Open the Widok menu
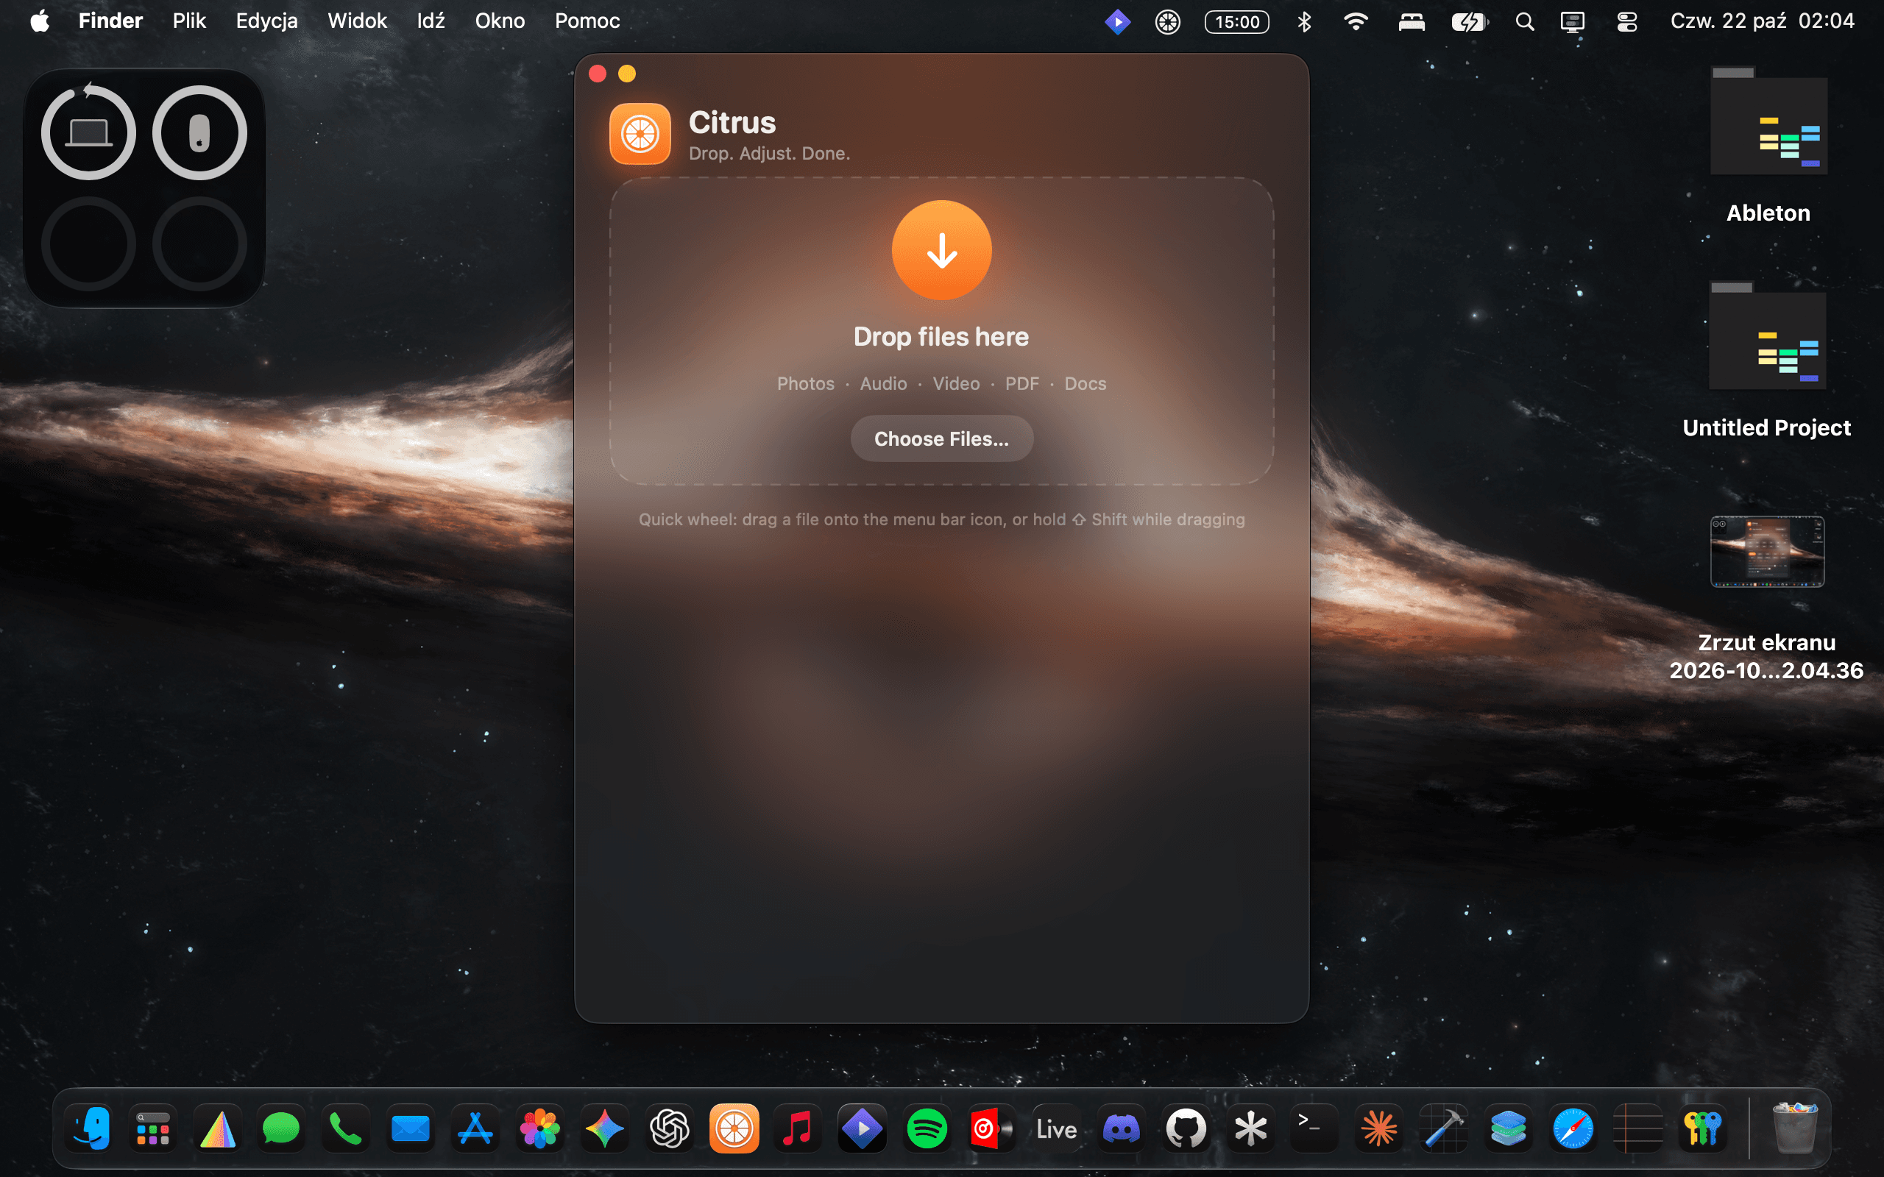Viewport: 1884px width, 1177px height. pos(356,21)
